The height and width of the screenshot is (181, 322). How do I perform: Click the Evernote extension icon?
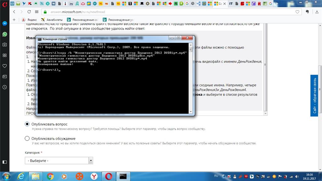308,12
